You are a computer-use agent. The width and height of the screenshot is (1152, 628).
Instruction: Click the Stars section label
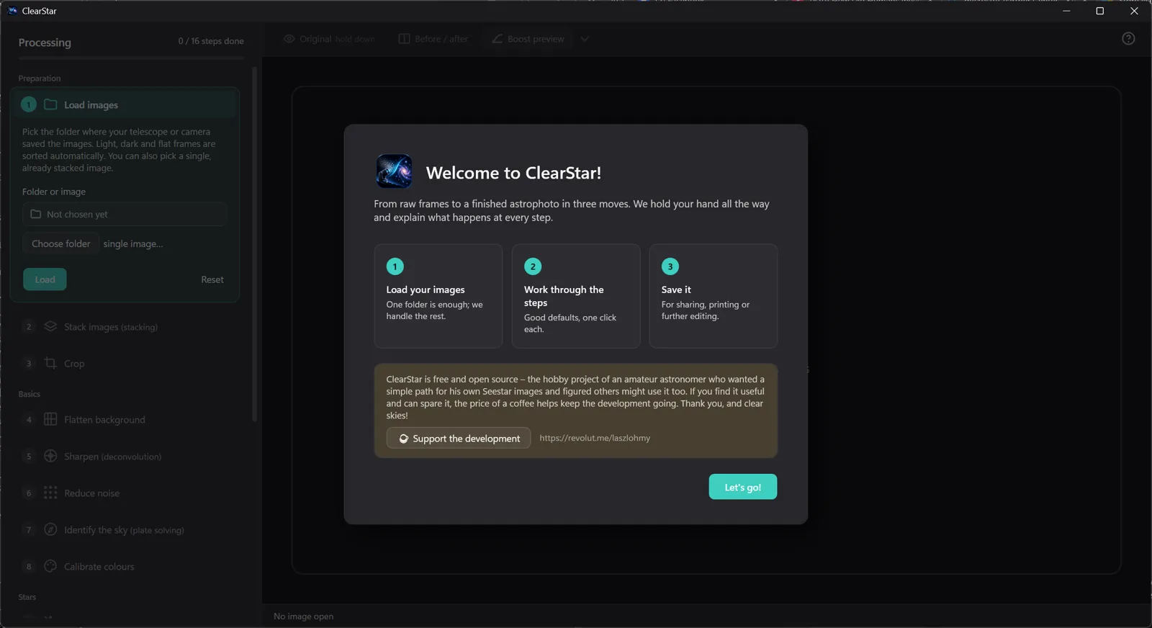tap(27, 597)
